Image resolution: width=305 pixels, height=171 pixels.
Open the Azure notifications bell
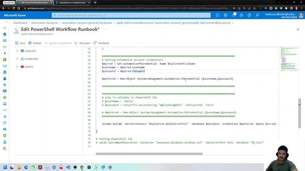coord(234,15)
